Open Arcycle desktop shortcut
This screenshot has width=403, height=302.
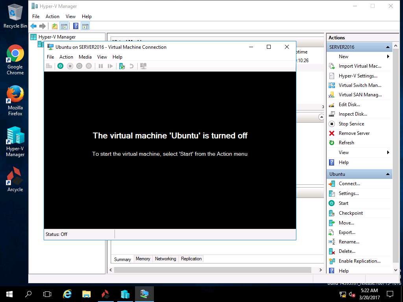click(15, 179)
